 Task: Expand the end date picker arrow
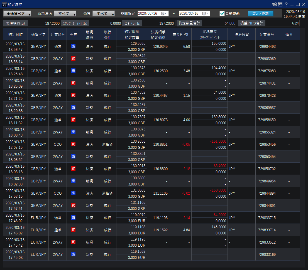207,13
